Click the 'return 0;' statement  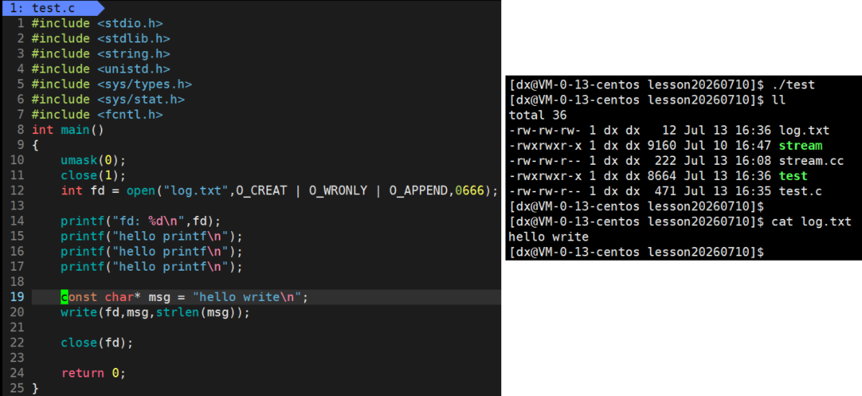94,373
